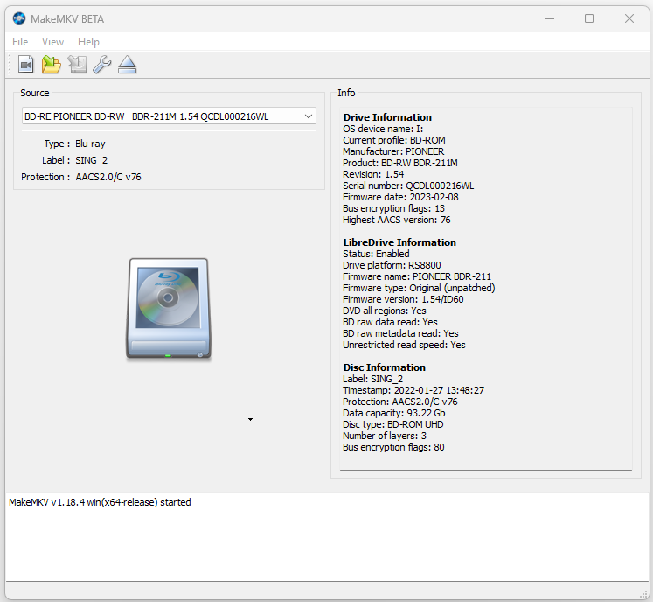Click 'Firmware type: Original (unpatched)' line

pyautogui.click(x=419, y=288)
